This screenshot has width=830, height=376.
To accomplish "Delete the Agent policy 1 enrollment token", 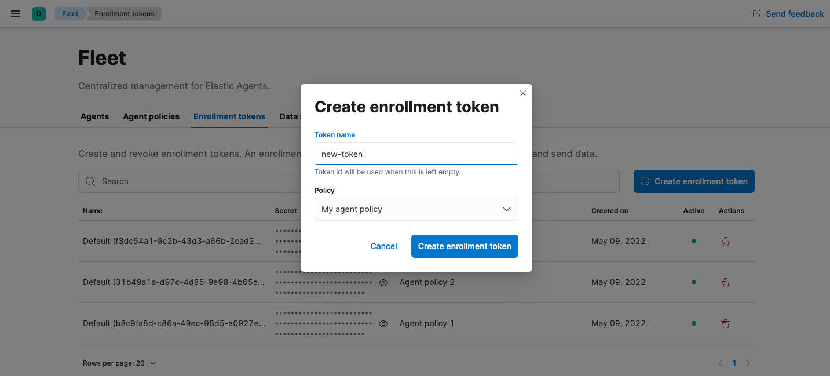I will [725, 323].
